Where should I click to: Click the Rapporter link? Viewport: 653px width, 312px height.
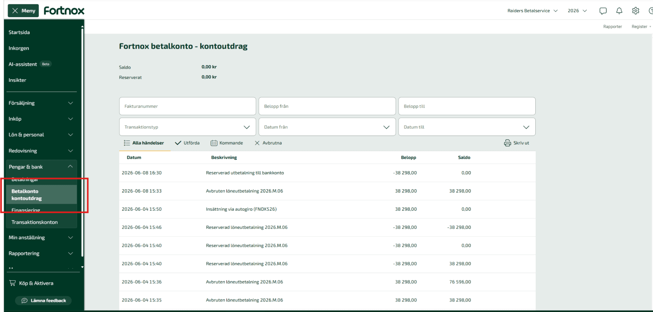612,26
